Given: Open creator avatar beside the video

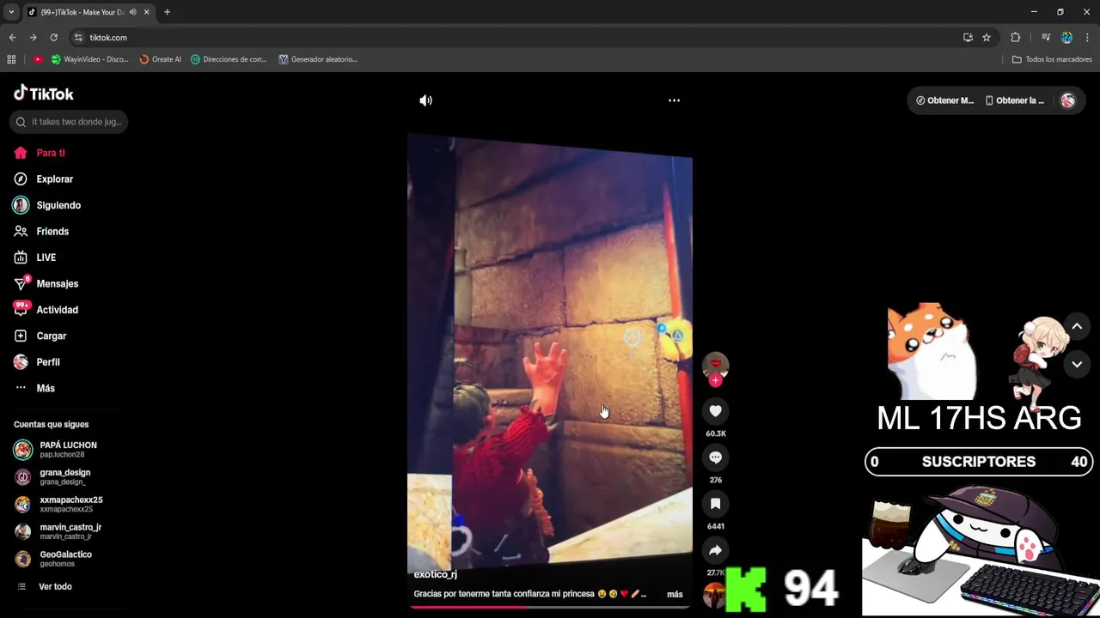Looking at the screenshot, I should (715, 365).
